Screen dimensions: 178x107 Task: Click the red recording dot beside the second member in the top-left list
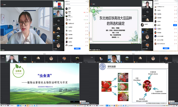(x=84, y=12)
